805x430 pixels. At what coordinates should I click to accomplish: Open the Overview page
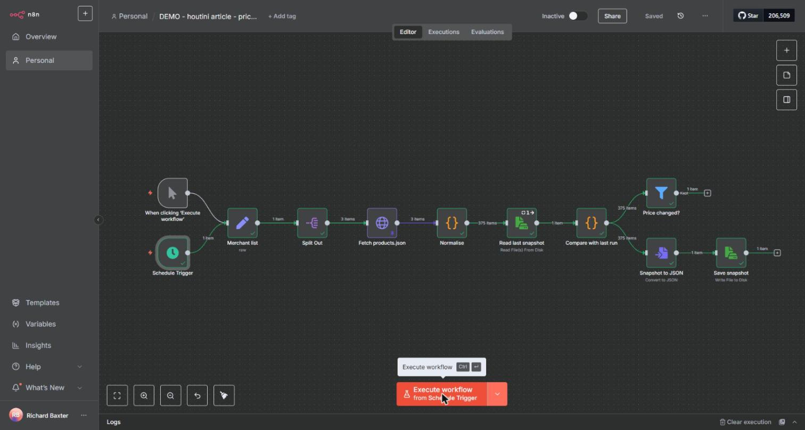pyautogui.click(x=49, y=37)
